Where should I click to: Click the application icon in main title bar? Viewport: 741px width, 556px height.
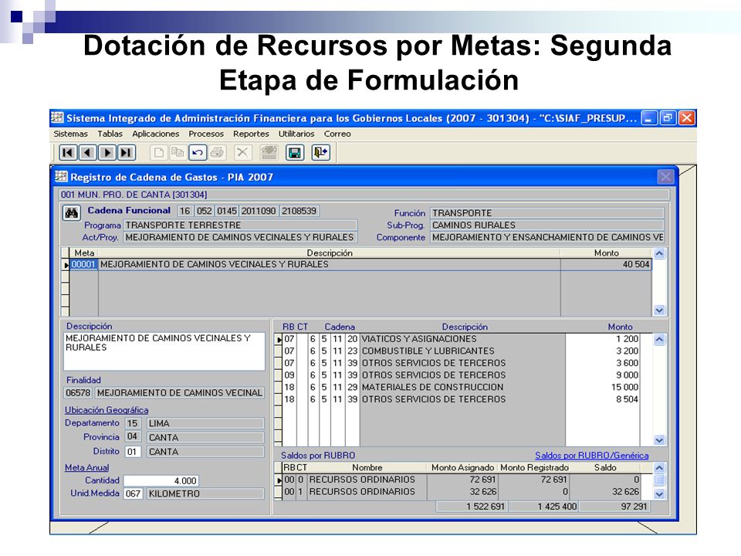(57, 117)
